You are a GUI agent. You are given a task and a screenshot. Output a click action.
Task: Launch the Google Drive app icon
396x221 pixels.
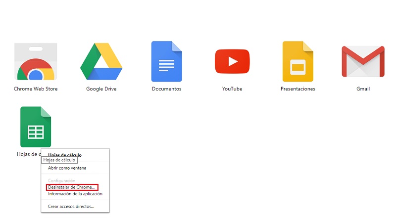[101, 61]
